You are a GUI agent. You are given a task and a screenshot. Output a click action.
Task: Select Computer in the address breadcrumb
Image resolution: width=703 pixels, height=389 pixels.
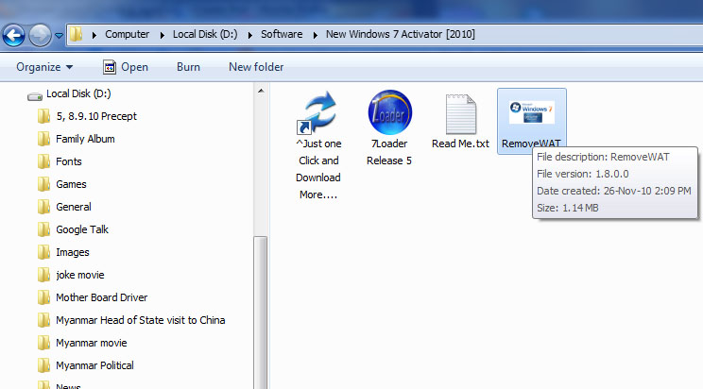[127, 35]
